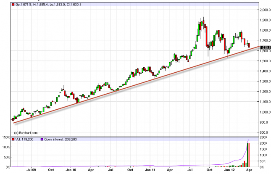The height and width of the screenshot is (174, 271).
Task: Click the 1,700.0 price axis label
Action: click(x=265, y=40)
